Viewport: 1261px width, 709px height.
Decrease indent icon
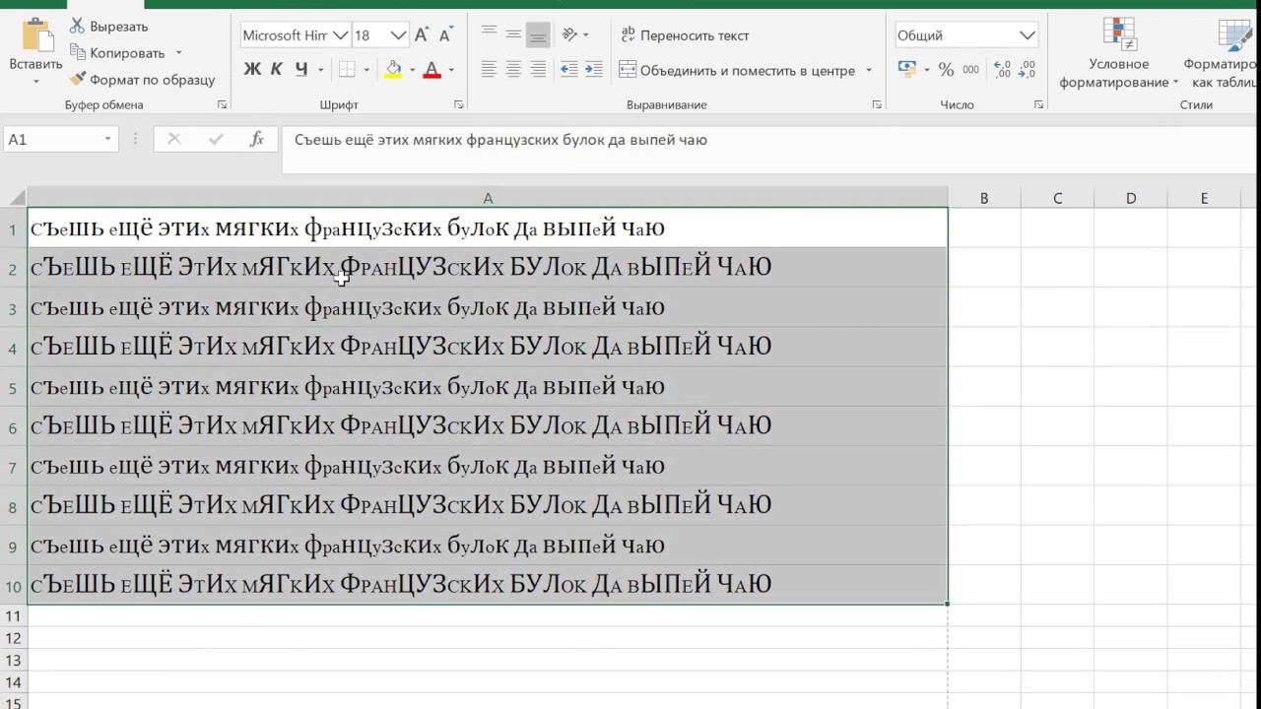click(568, 69)
